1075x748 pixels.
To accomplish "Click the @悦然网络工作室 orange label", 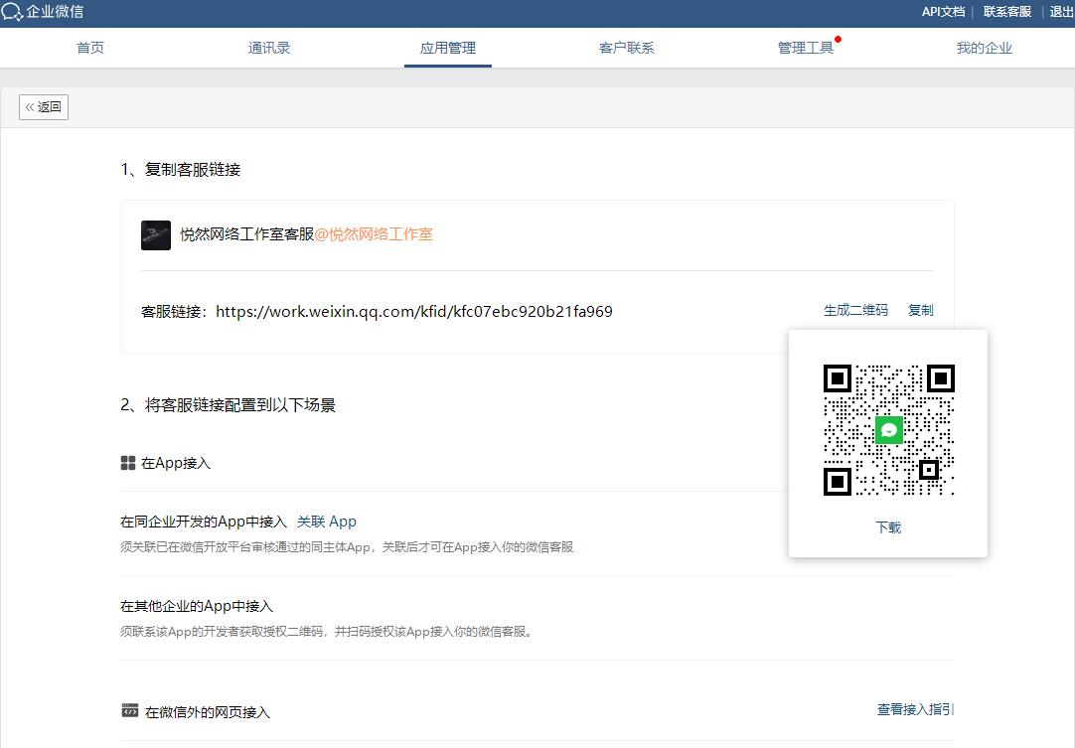I will [374, 234].
